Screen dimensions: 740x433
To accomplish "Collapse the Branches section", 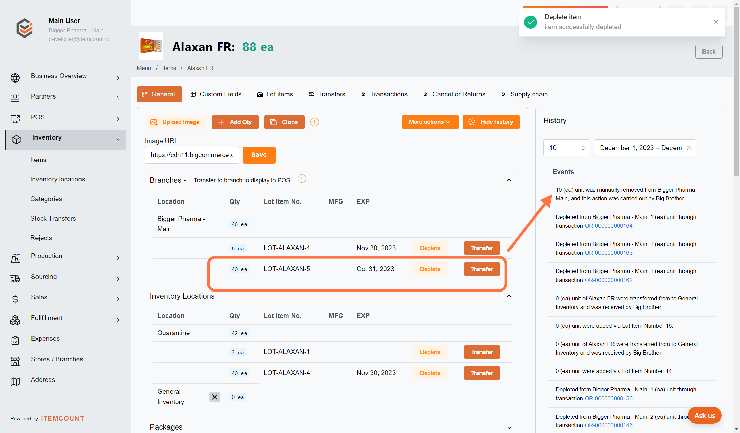I will 509,180.
